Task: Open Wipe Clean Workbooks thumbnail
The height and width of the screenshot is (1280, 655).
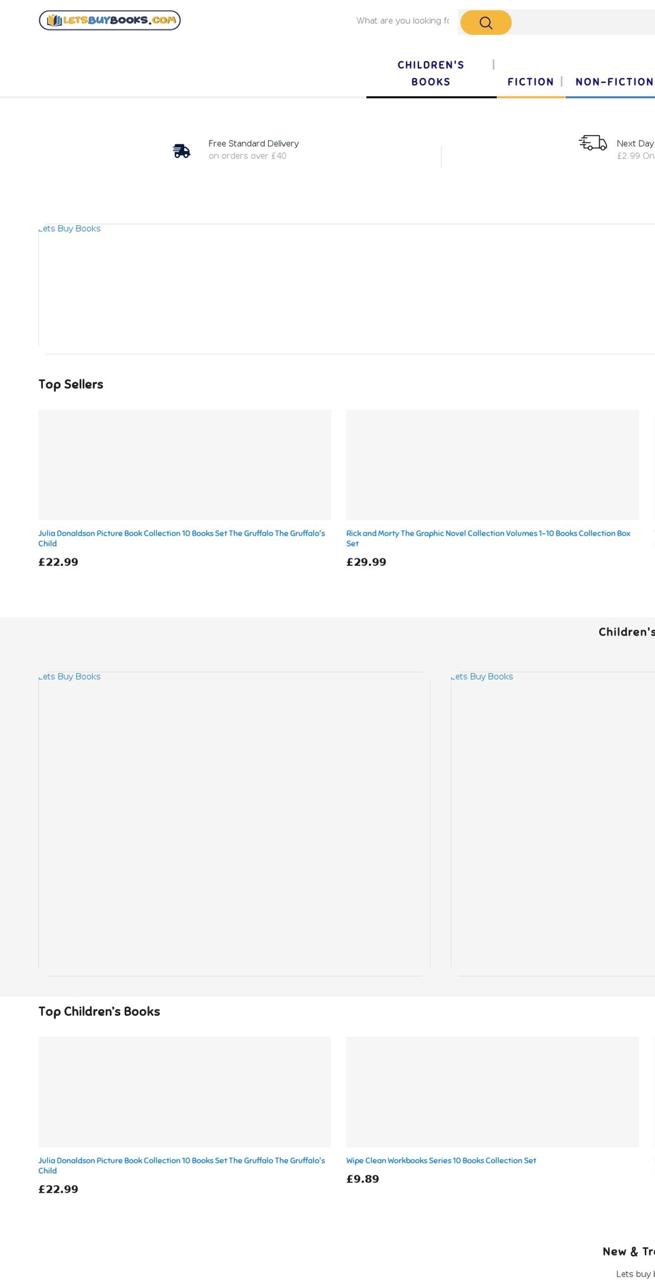Action: pos(493,1092)
